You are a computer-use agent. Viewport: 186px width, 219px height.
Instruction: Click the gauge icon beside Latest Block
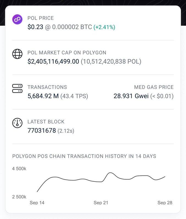(x=17, y=123)
